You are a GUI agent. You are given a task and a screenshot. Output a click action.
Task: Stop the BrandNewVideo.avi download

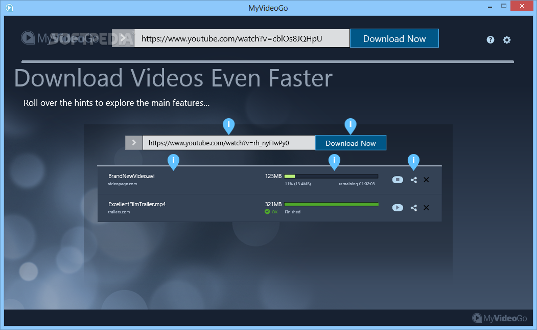[x=398, y=180]
